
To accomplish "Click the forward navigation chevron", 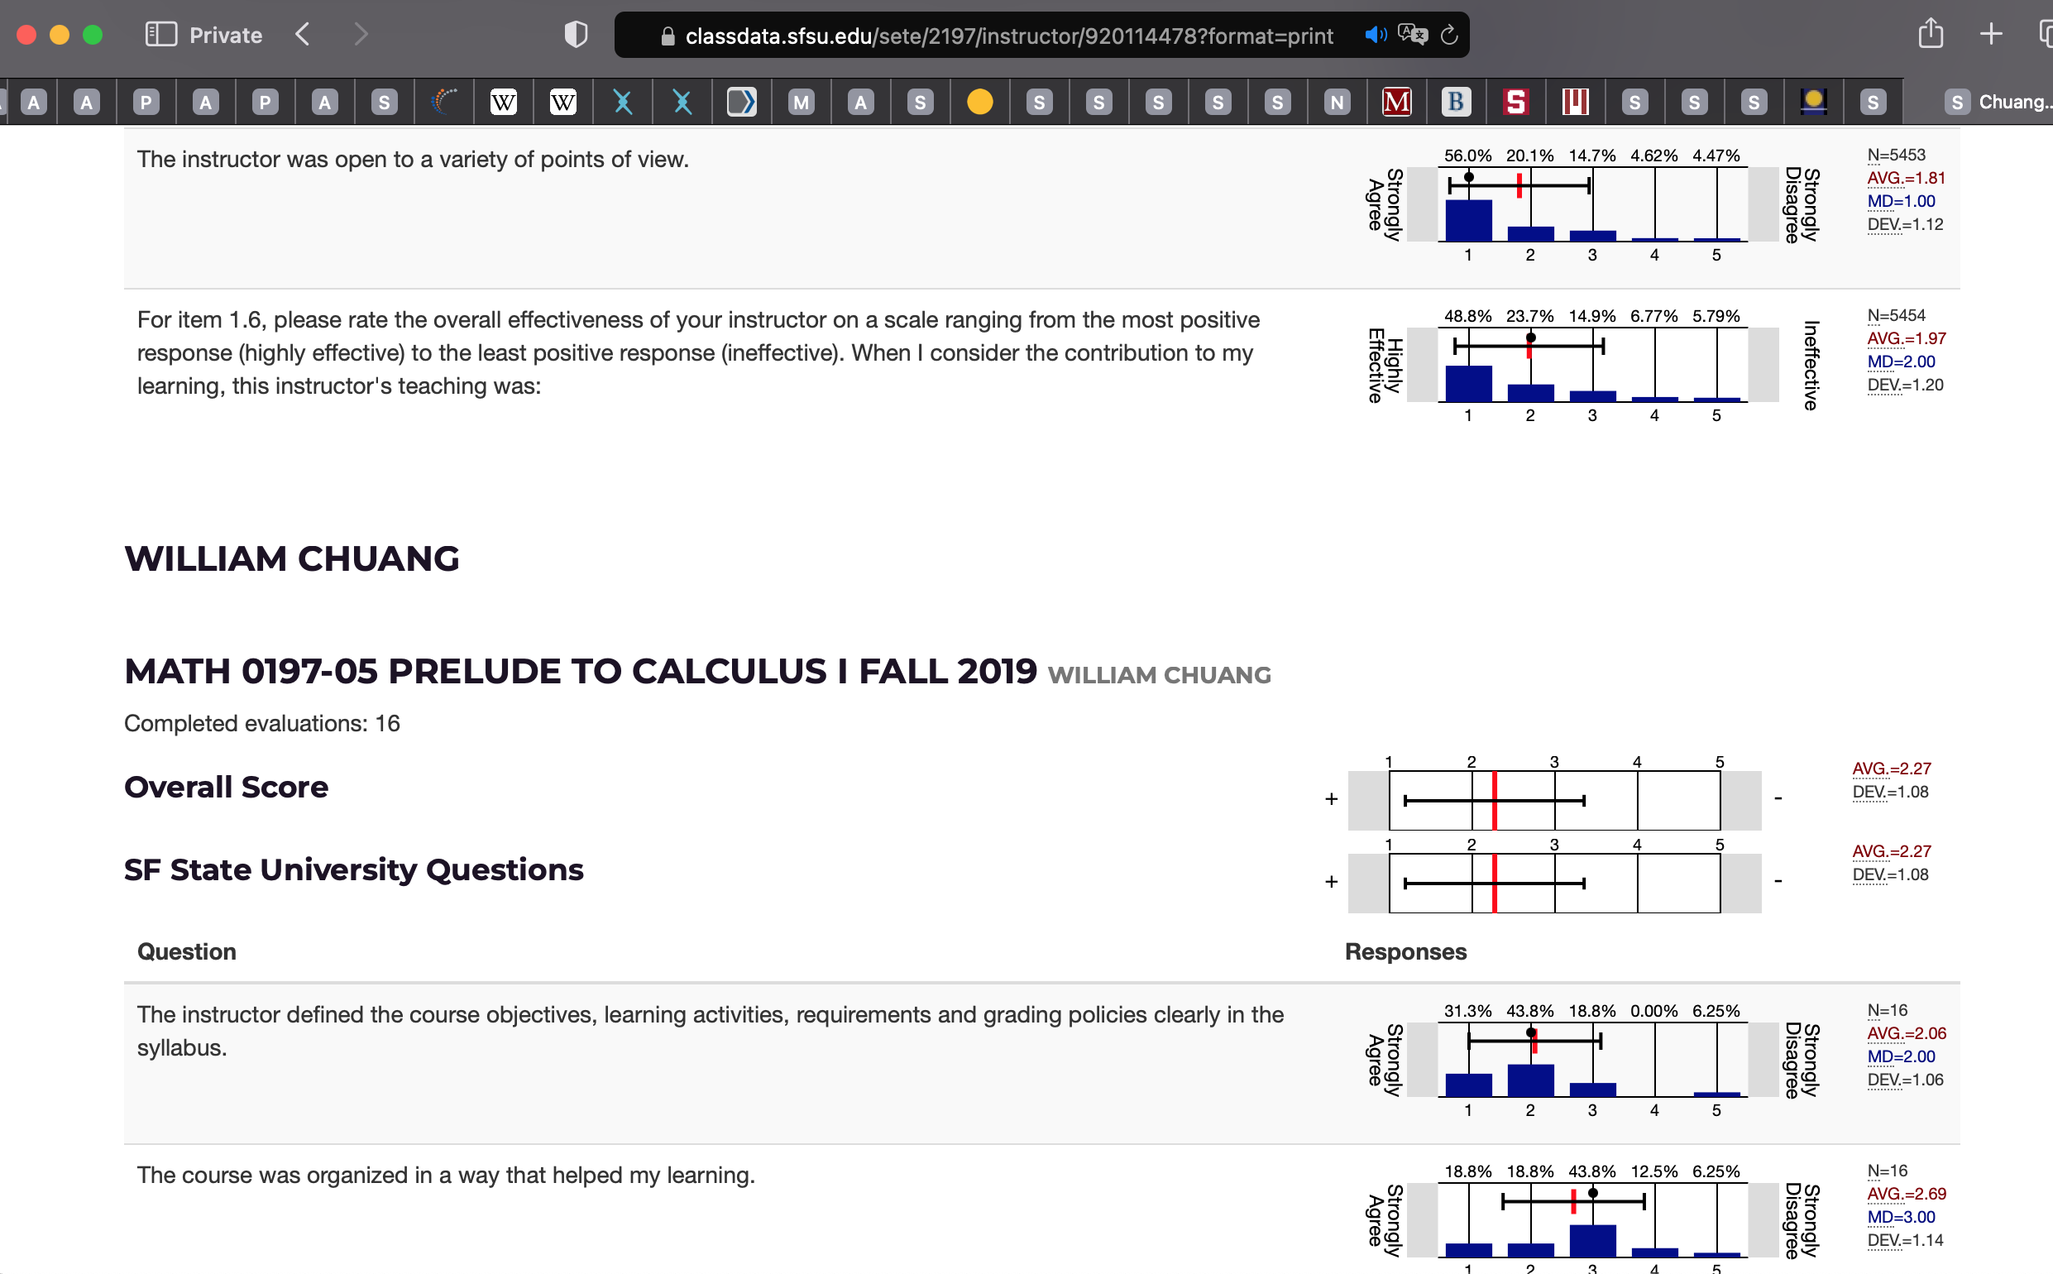I will tap(361, 34).
